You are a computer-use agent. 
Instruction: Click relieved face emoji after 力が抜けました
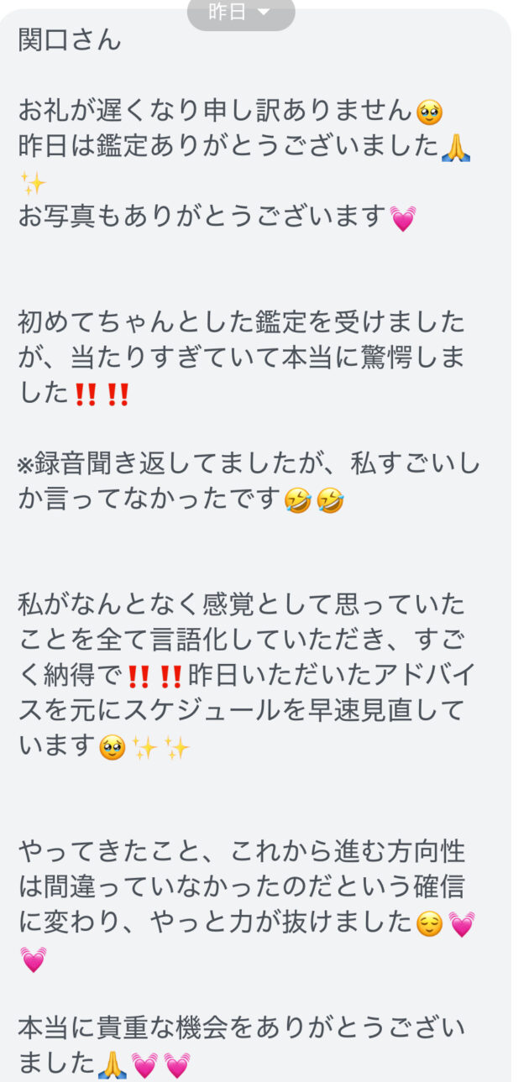tap(430, 924)
